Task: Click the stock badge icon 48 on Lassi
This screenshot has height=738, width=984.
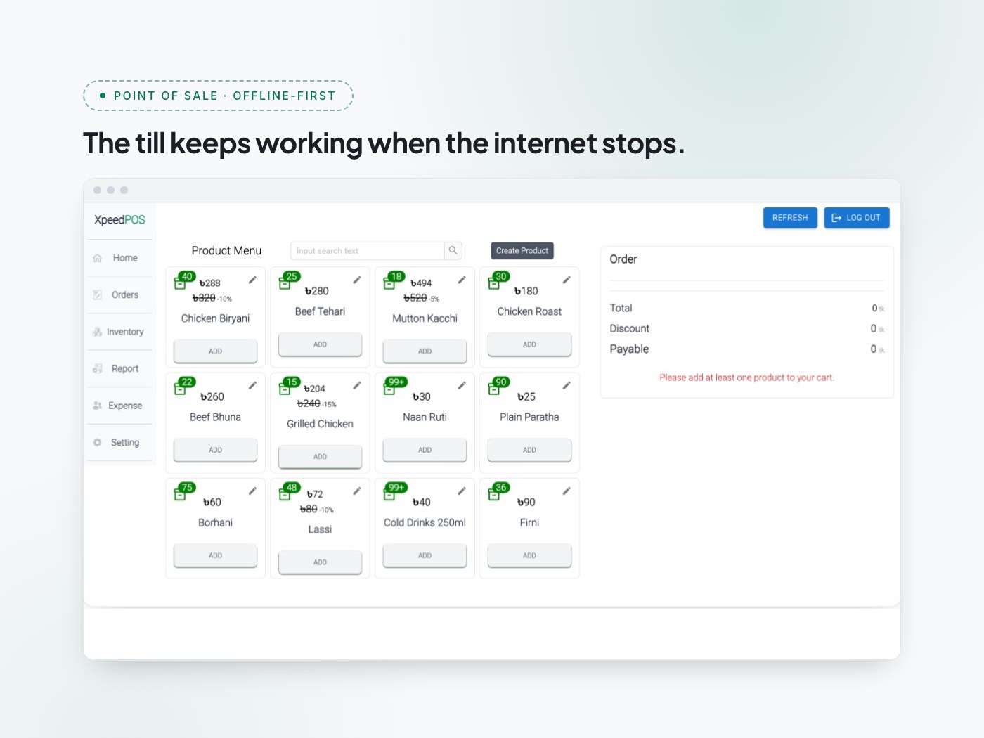Action: pos(289,491)
